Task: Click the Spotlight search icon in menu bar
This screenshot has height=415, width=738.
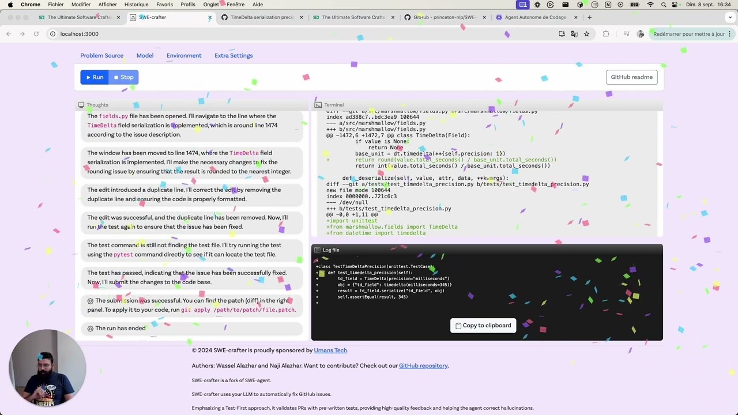Action: click(x=664, y=5)
